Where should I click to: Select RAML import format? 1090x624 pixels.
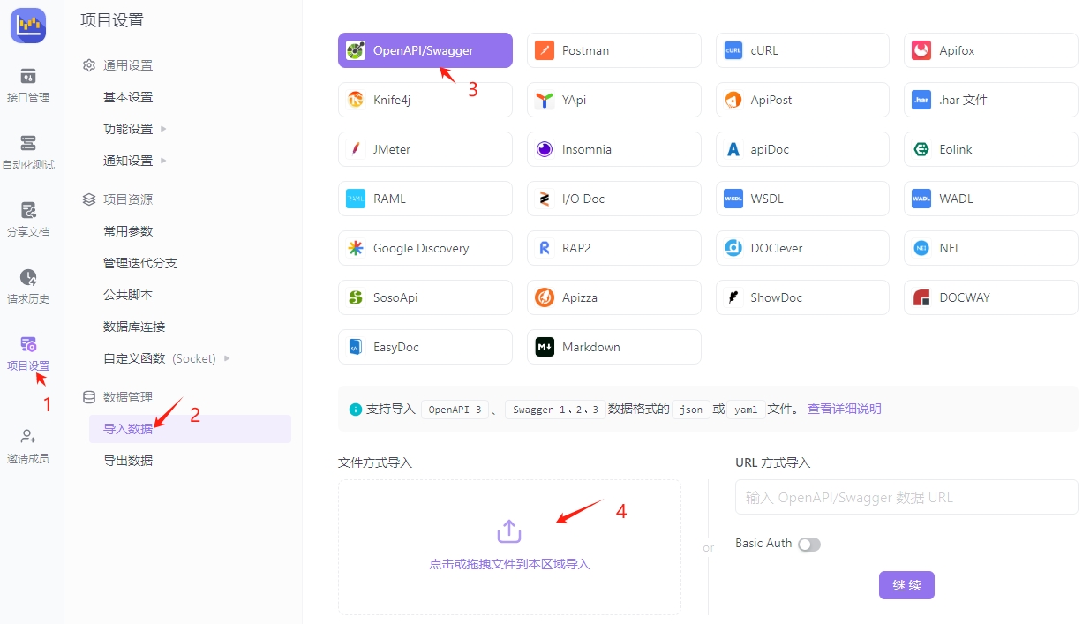point(425,199)
